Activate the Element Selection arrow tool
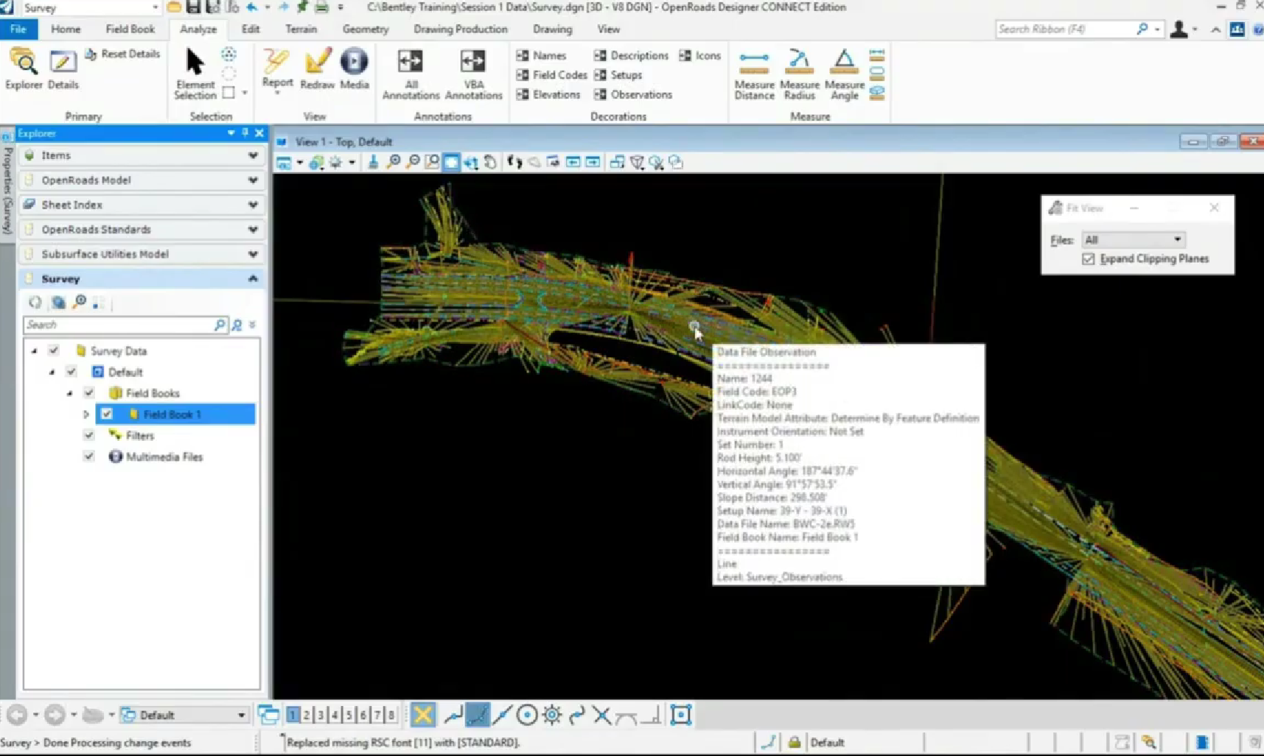1264x756 pixels. point(195,73)
